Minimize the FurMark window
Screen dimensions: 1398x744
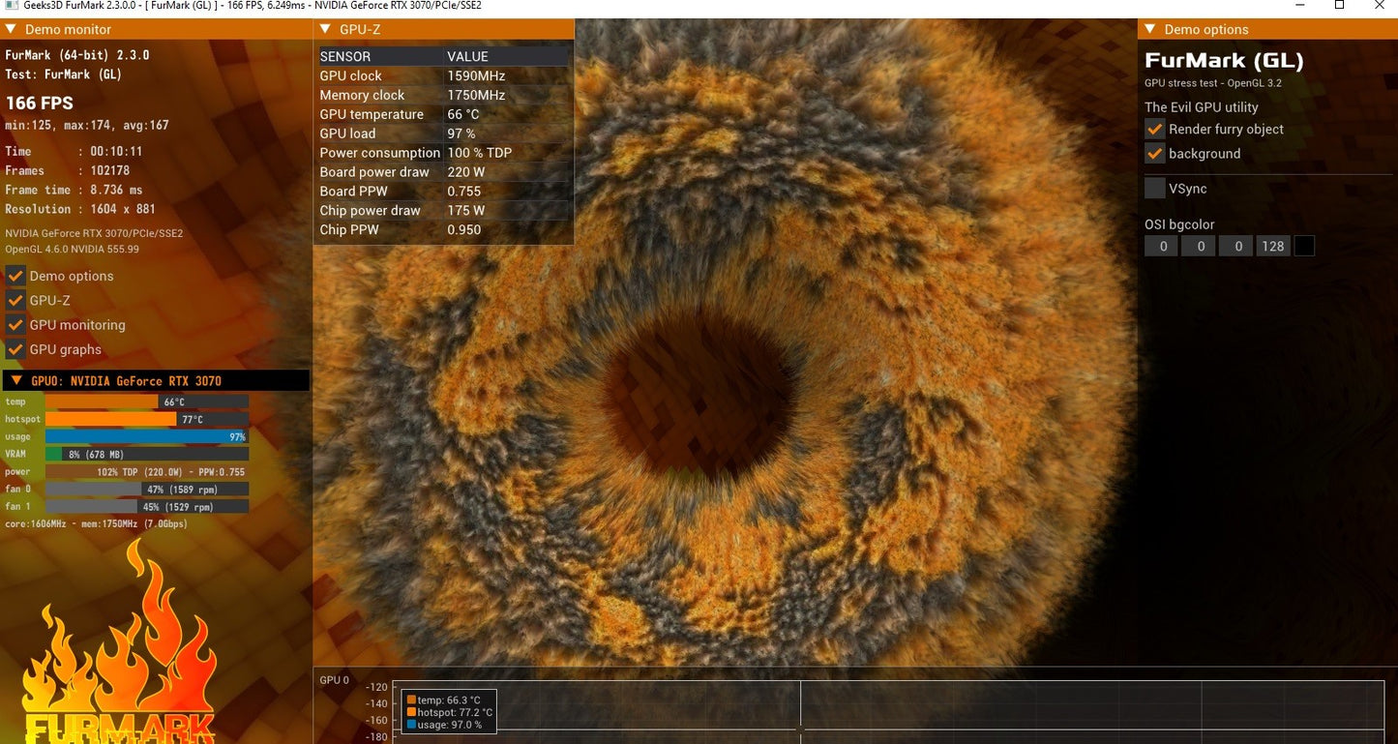coord(1299,6)
